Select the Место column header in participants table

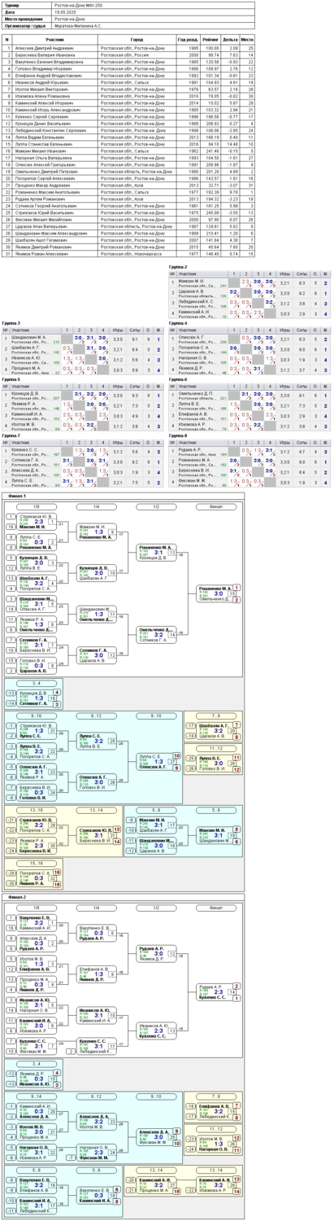click(247, 39)
